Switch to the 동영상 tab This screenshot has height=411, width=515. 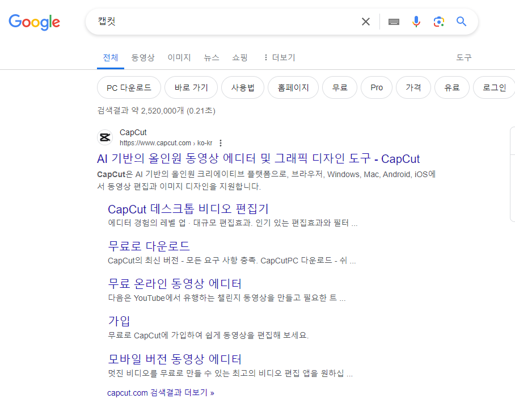coord(143,57)
